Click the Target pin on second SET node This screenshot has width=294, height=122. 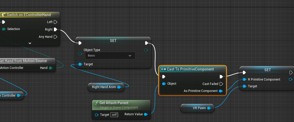point(244,86)
